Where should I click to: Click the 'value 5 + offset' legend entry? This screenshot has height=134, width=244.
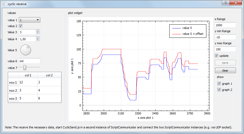coord(188,34)
